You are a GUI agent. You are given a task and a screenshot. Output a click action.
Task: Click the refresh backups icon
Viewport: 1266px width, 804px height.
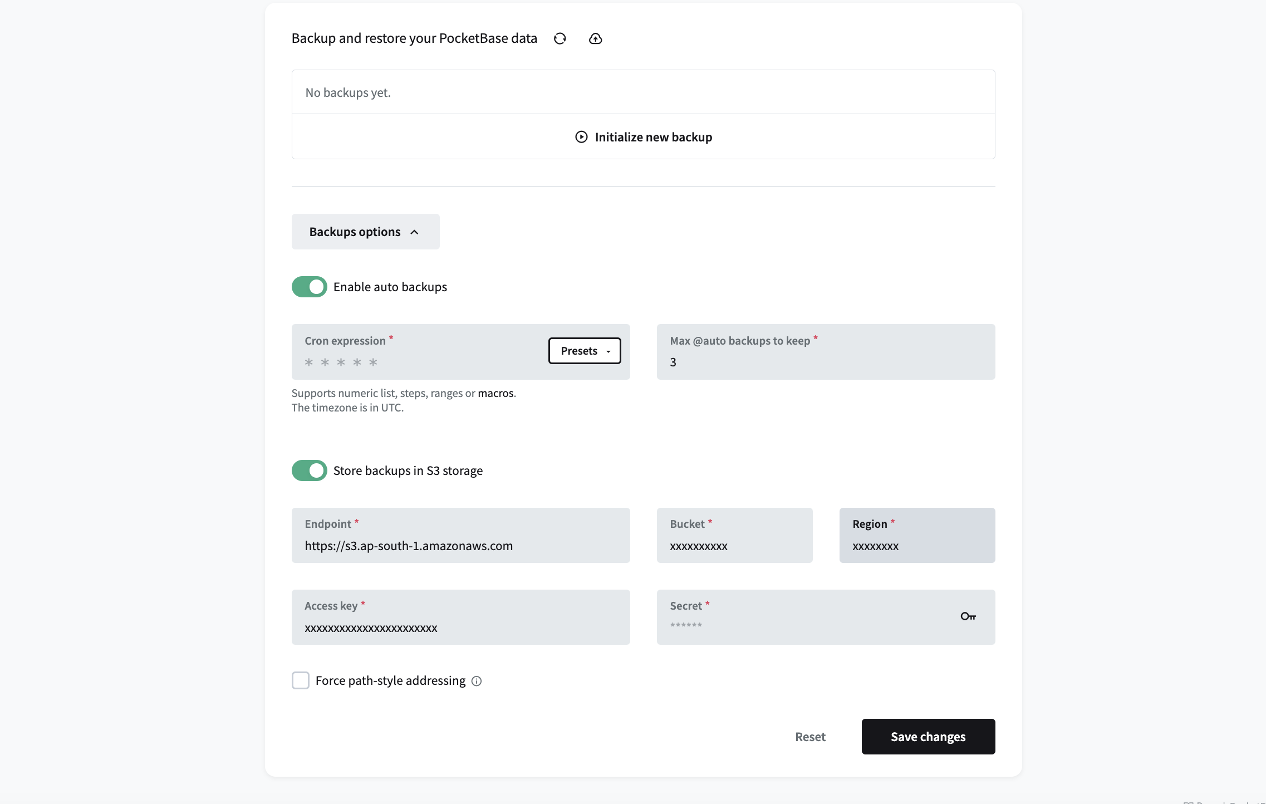point(560,38)
